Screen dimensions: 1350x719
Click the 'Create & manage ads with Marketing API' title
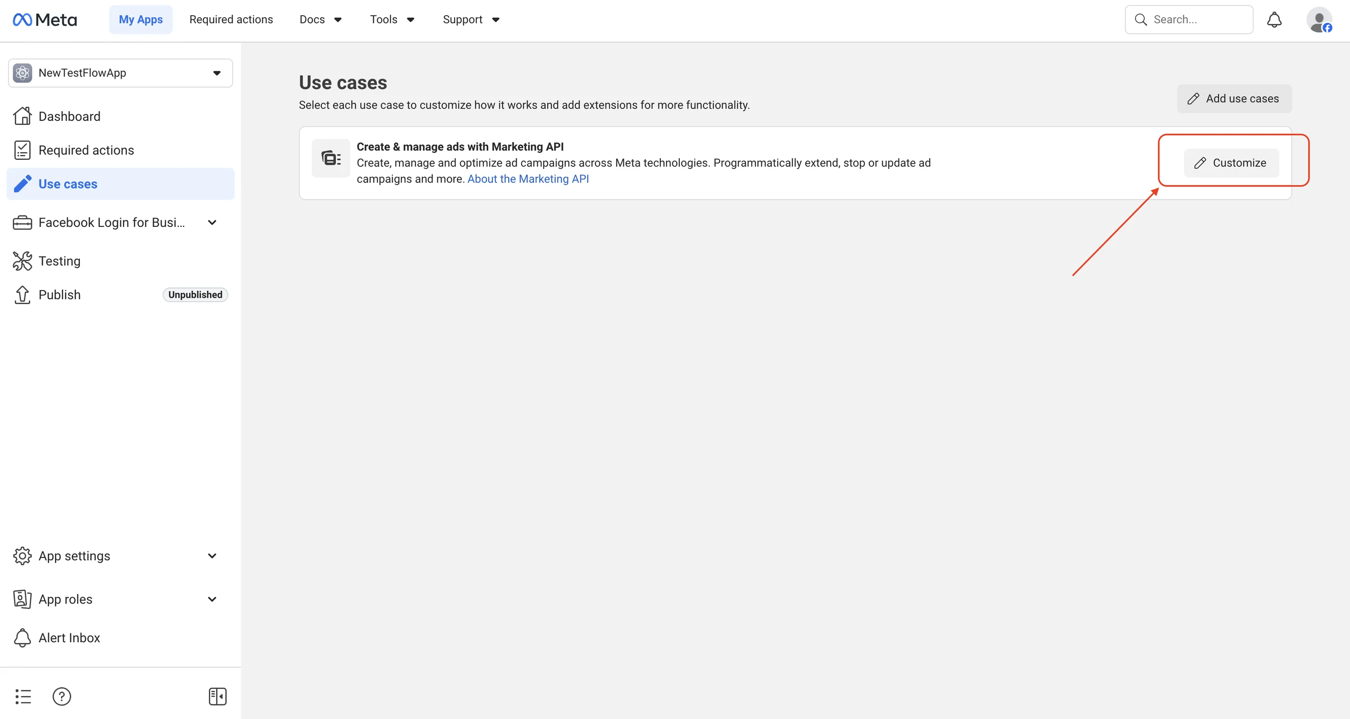click(460, 147)
